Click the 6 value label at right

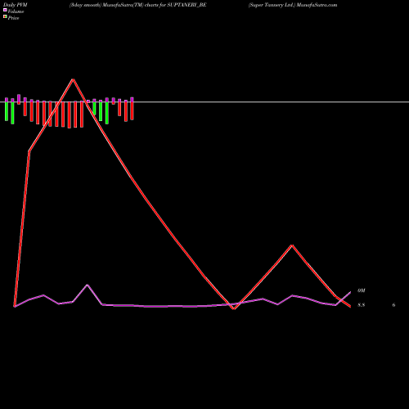tap(393, 305)
